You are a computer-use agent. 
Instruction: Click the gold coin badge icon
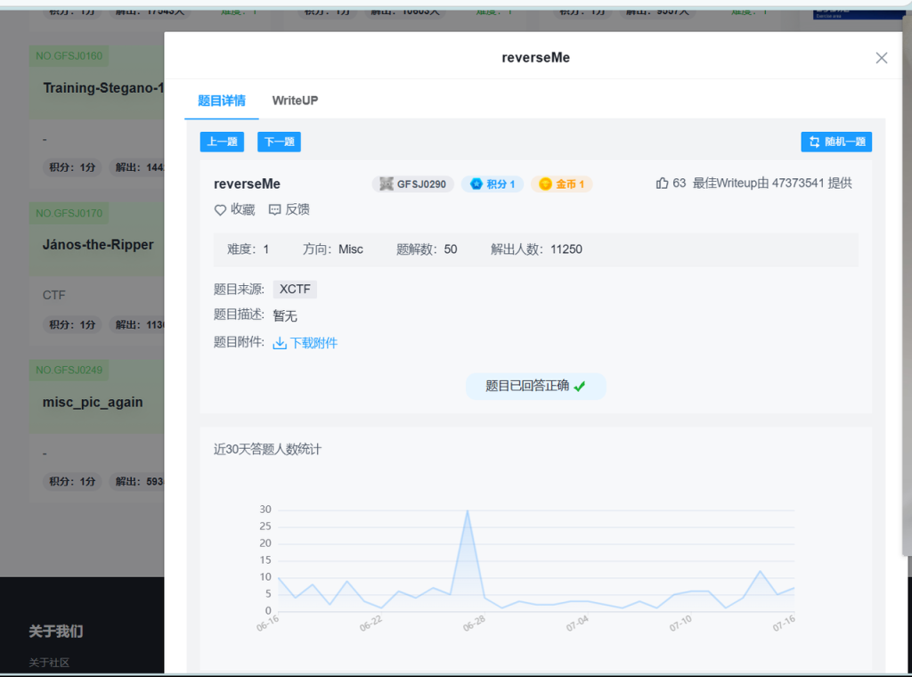point(545,184)
